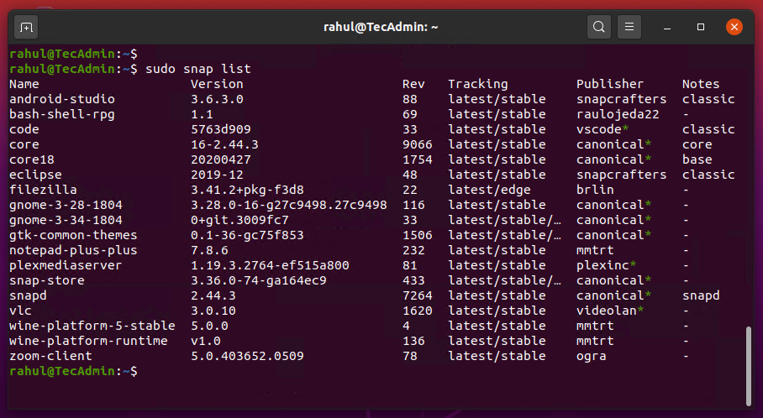Click the android-studio package name
The image size is (763, 418).
coord(62,99)
